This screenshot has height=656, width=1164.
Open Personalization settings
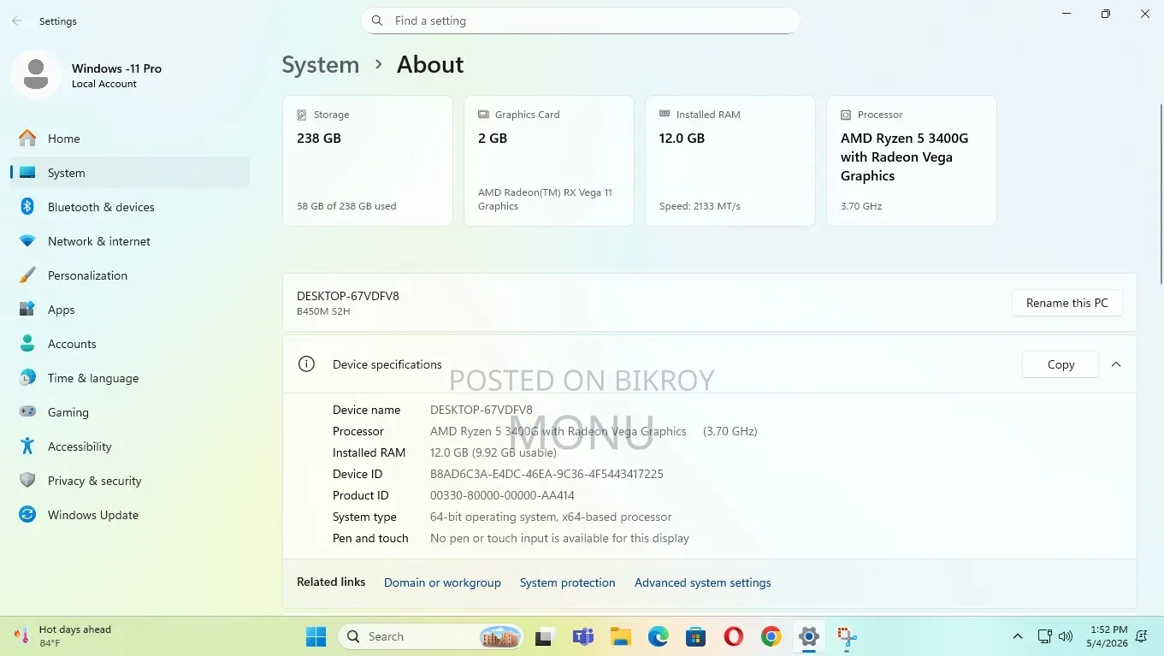[x=130, y=275]
